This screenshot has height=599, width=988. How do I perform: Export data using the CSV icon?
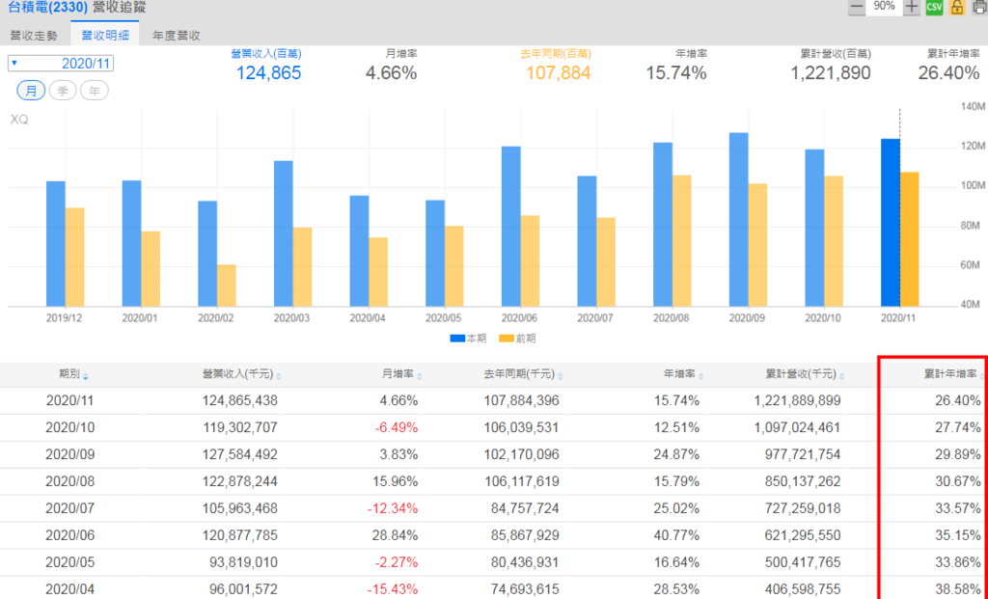click(934, 8)
